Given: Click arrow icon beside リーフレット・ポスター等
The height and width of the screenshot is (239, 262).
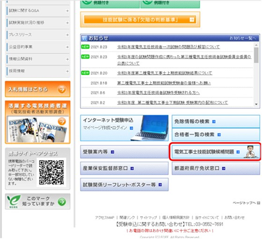Looking at the screenshot, I should click(x=160, y=185).
